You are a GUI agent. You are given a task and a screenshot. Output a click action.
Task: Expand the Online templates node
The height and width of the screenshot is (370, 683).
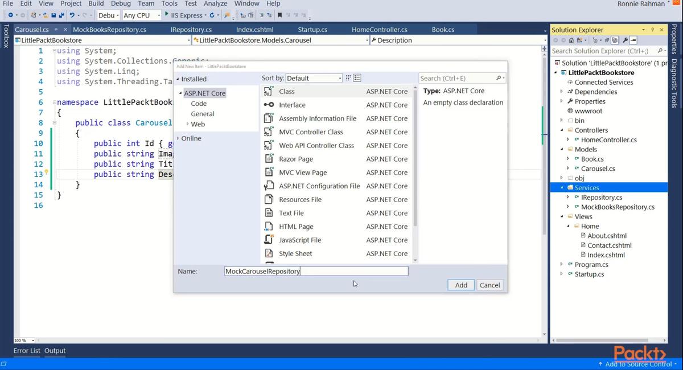tap(178, 138)
